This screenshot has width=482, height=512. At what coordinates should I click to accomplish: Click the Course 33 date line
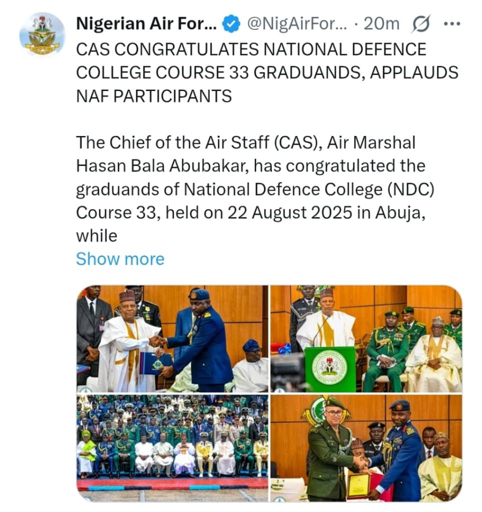click(251, 213)
